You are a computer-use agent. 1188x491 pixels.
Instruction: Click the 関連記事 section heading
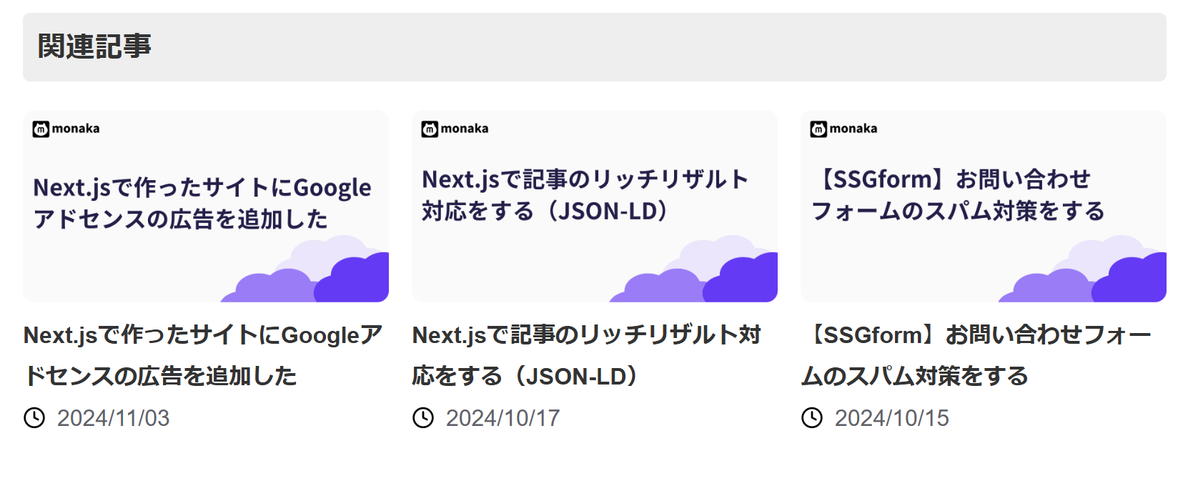pyautogui.click(x=94, y=46)
